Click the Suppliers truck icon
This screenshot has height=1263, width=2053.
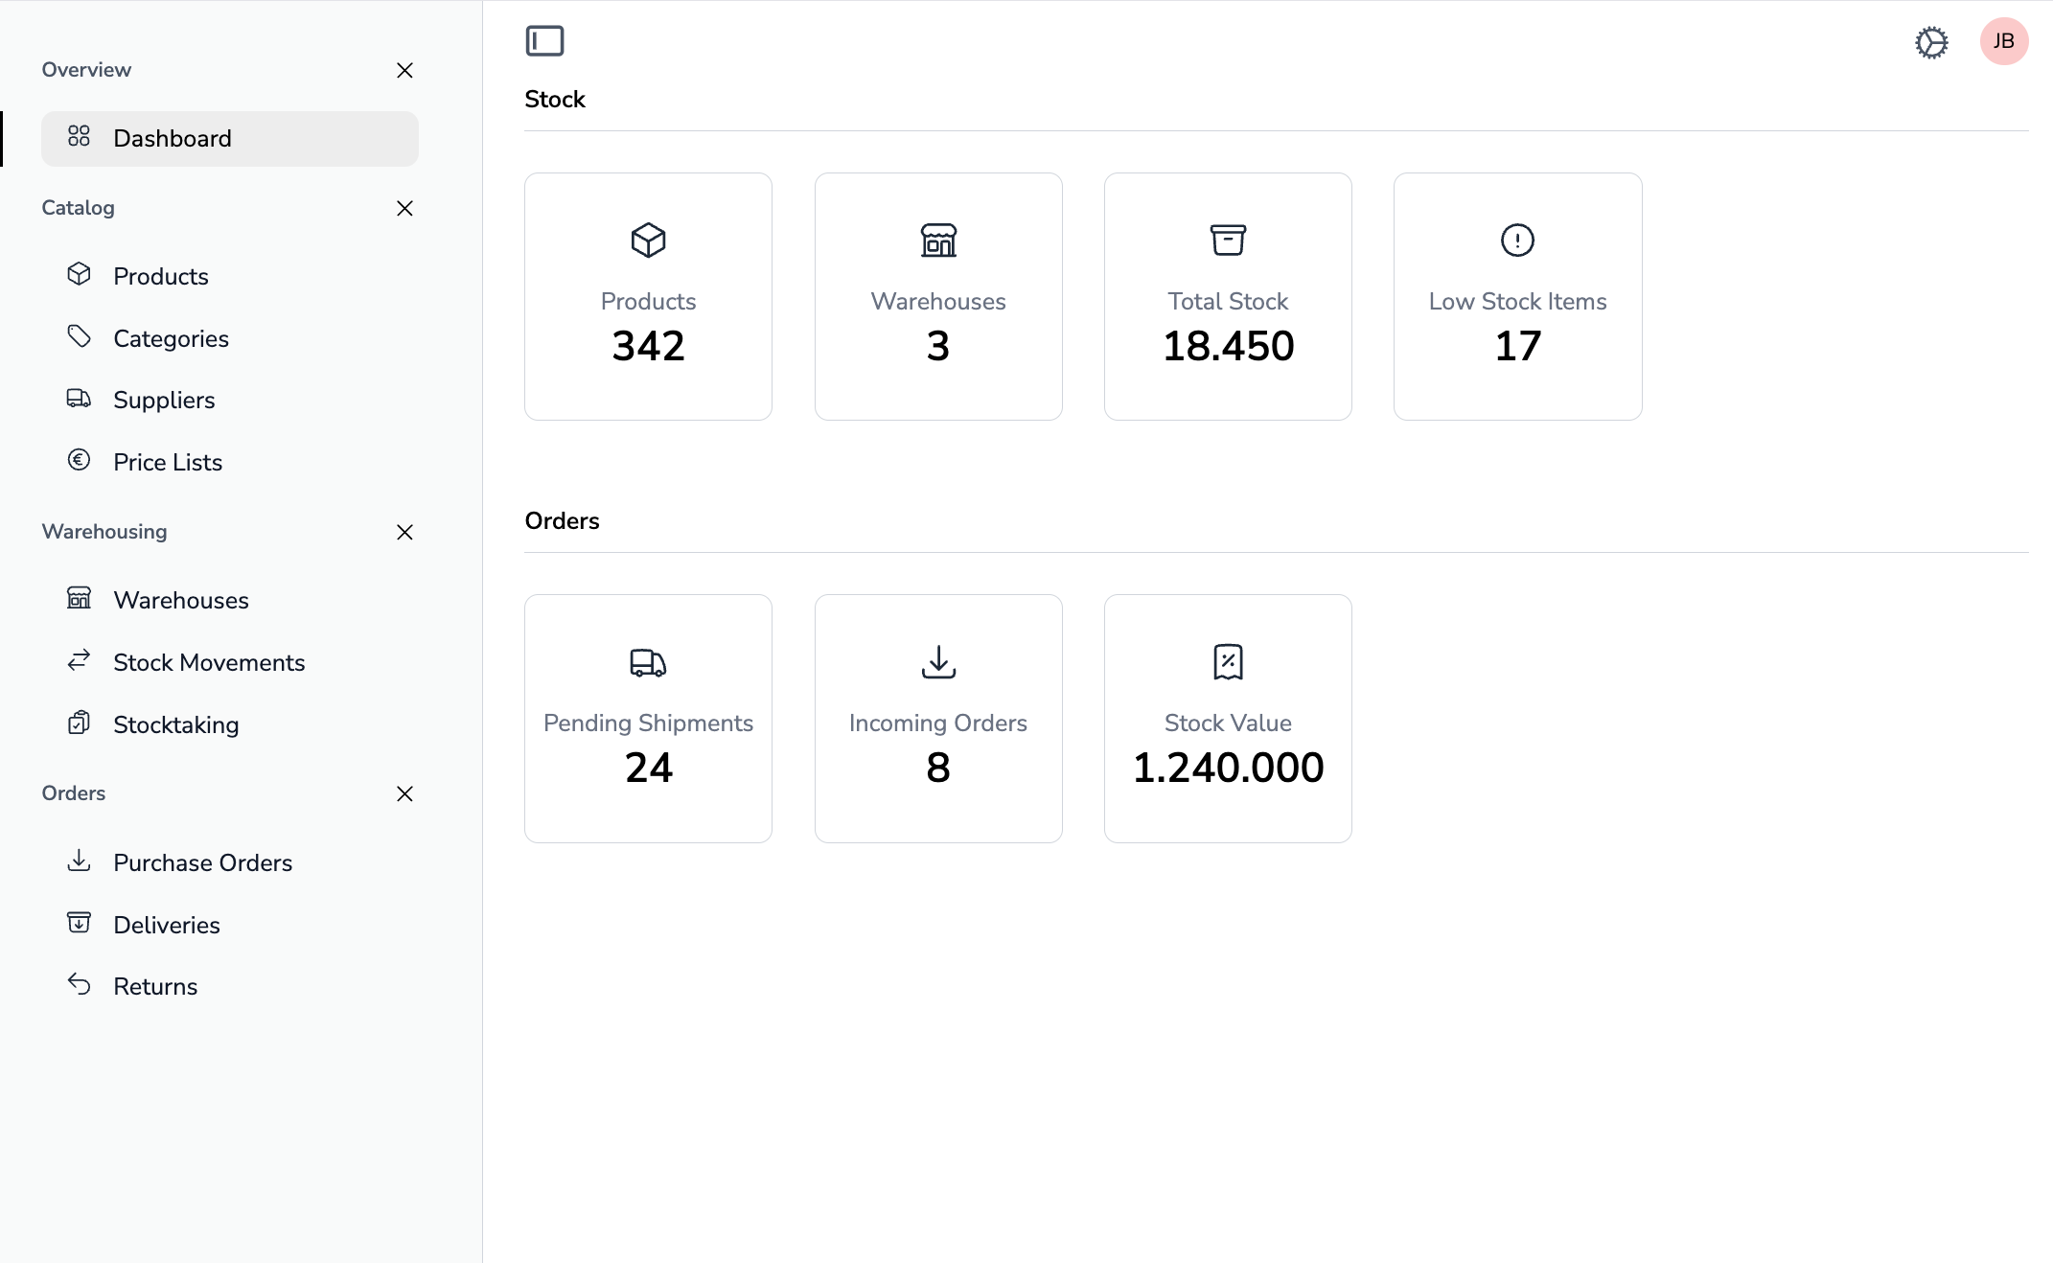click(x=79, y=399)
